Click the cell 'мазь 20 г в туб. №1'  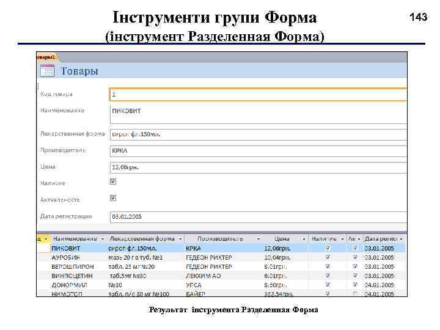pyautogui.click(x=135, y=257)
